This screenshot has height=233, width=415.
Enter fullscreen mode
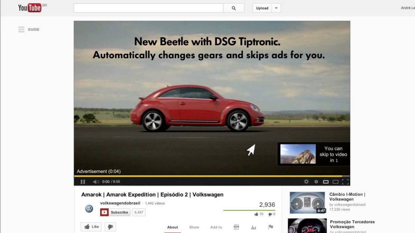[x=346, y=182]
